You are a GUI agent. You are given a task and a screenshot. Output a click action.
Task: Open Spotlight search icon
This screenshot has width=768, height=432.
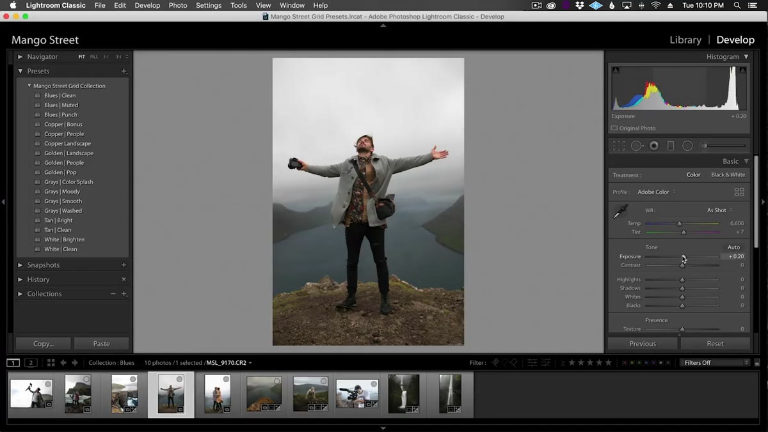coord(737,5)
